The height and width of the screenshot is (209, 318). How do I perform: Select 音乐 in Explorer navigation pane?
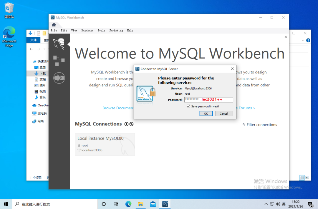[x=40, y=97]
